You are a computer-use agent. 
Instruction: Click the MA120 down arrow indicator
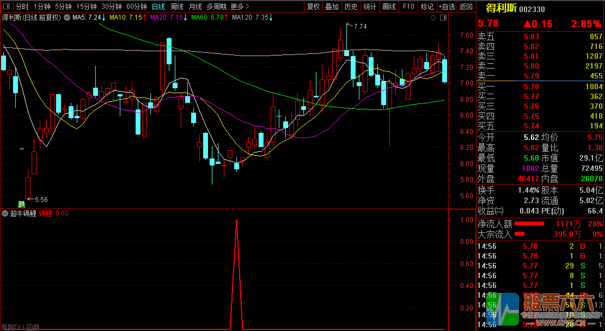(271, 17)
